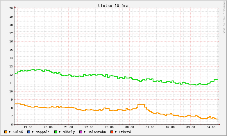Viewport: 227px width, 136px height.
Task: Click the 00:00 time axis label
Action: click(x=130, y=127)
